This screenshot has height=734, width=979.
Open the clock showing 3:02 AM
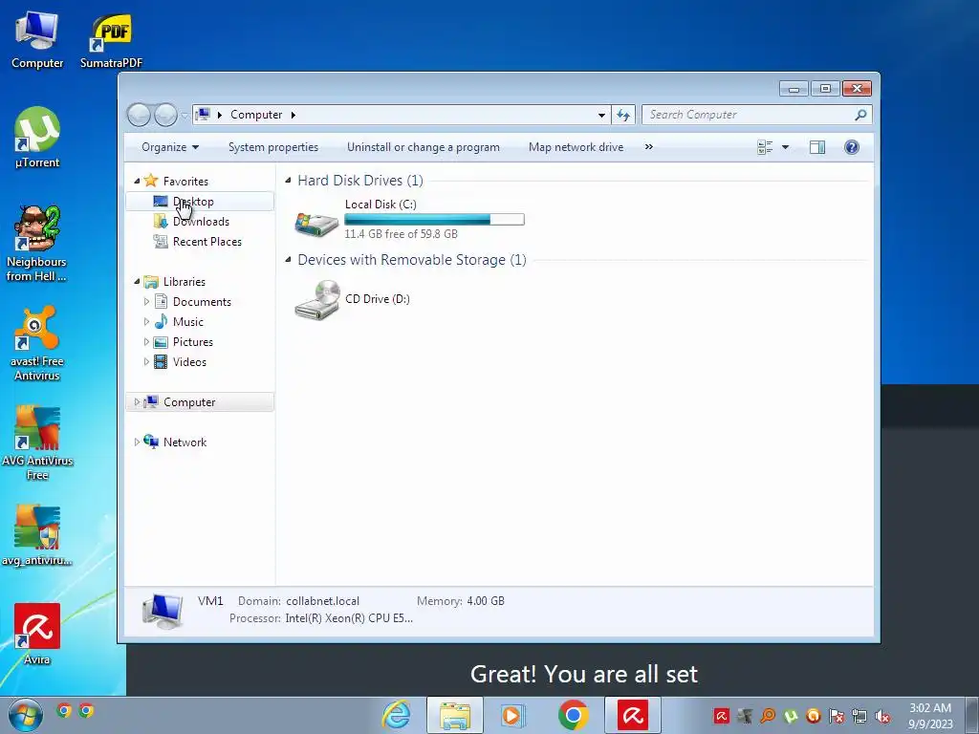930,716
